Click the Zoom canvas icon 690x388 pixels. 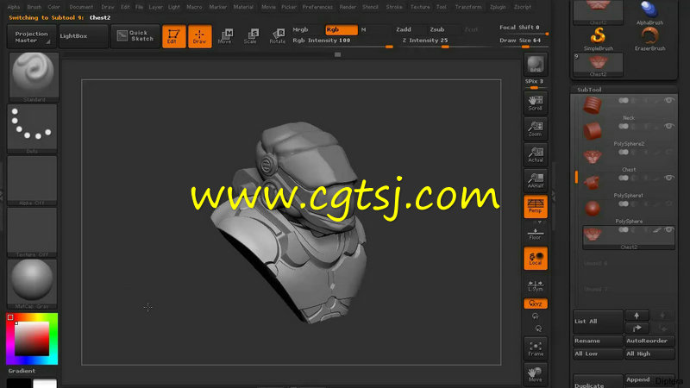coord(535,128)
